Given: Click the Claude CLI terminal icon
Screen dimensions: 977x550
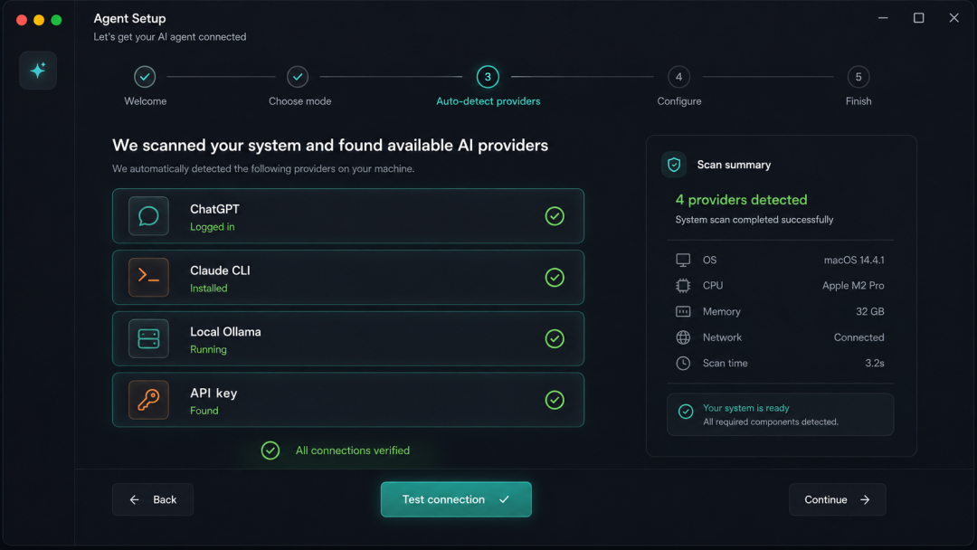Looking at the screenshot, I should pyautogui.click(x=148, y=277).
